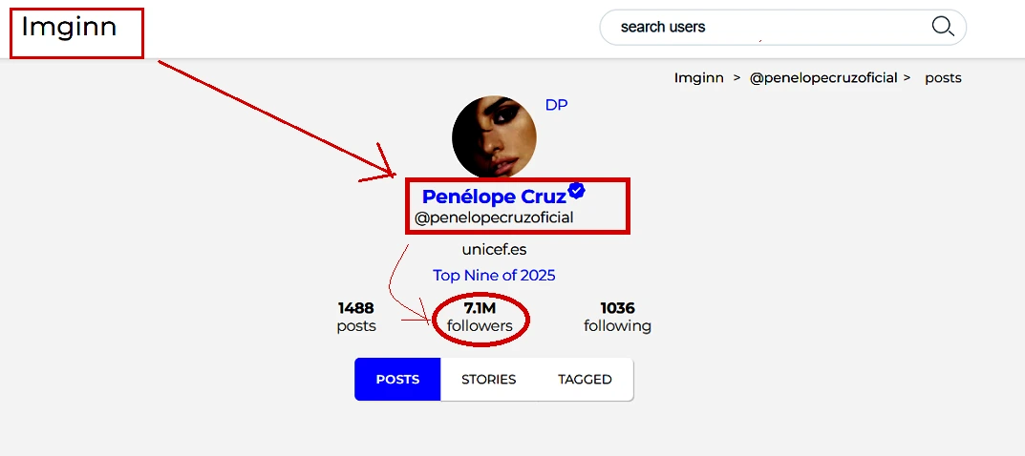The image size is (1025, 456).
Task: Open the round profile picture
Action: [494, 136]
